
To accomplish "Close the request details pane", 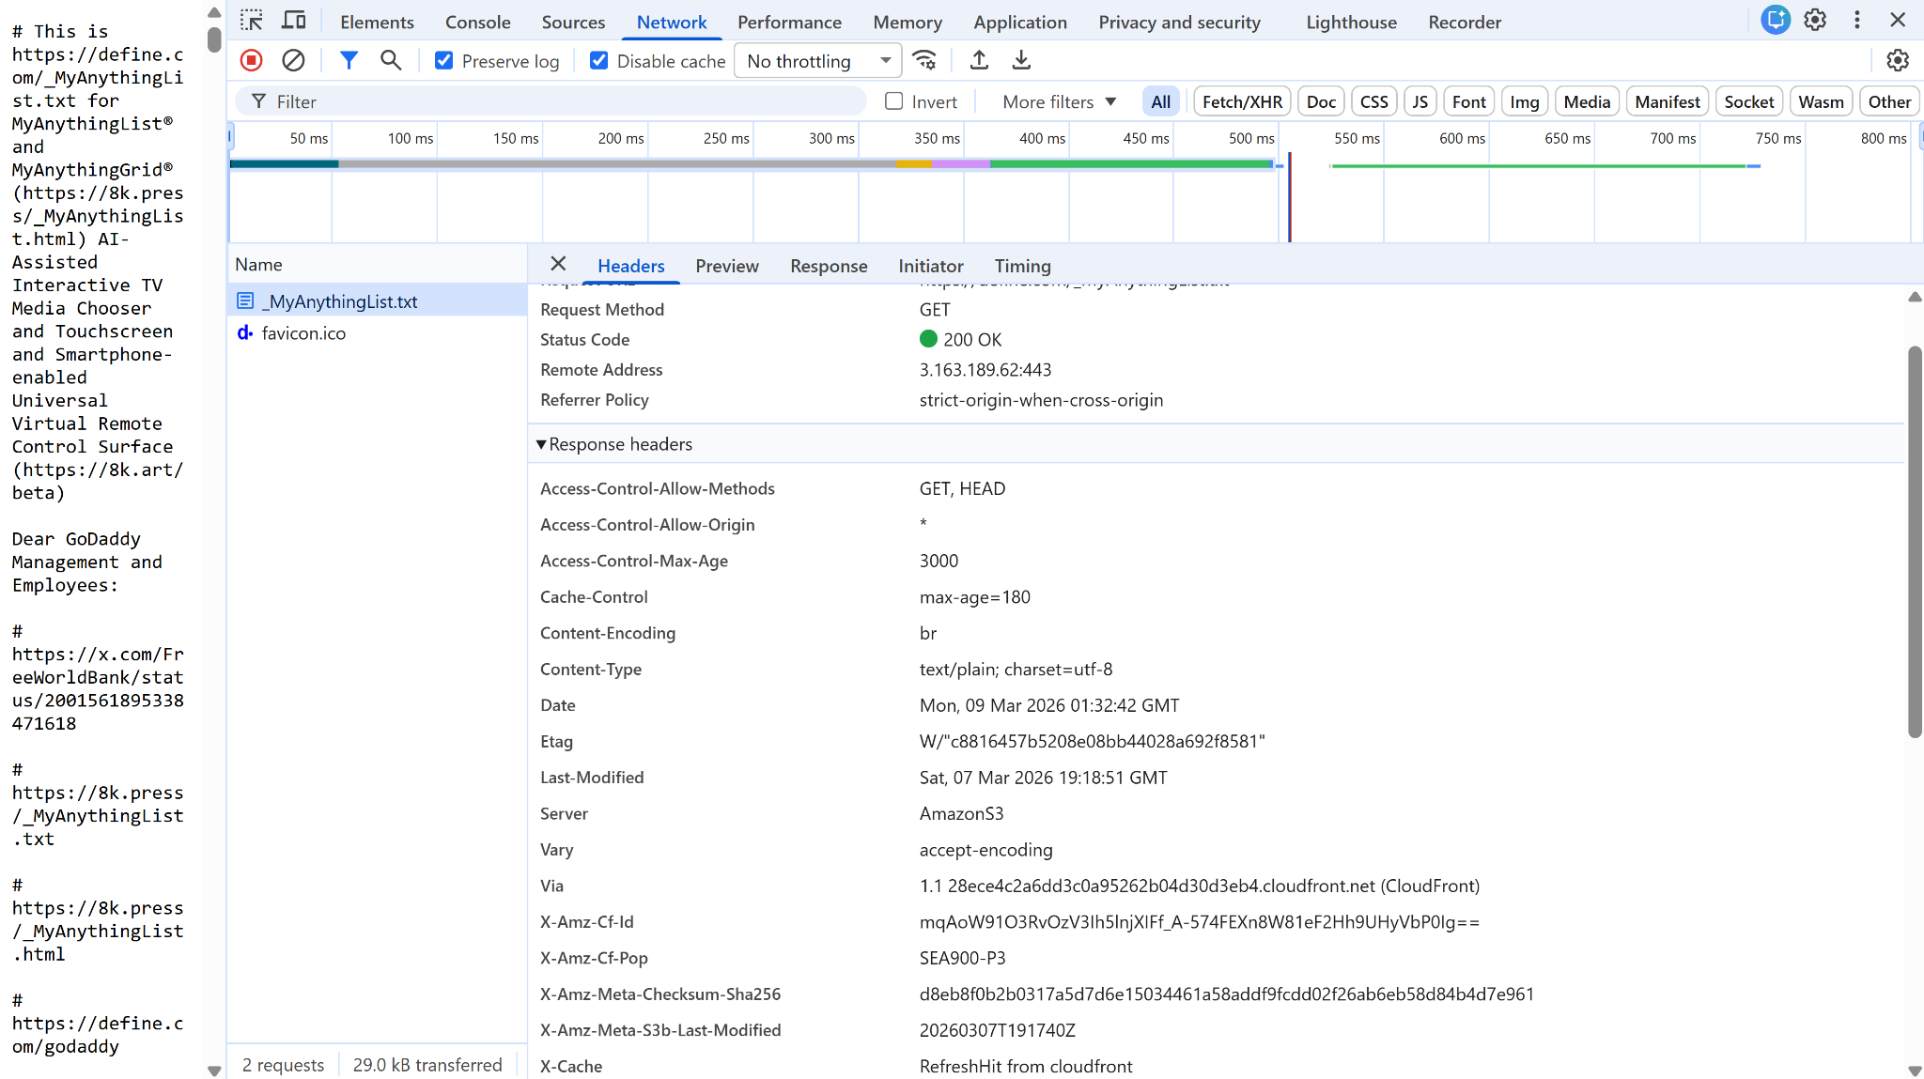I will pyautogui.click(x=558, y=265).
